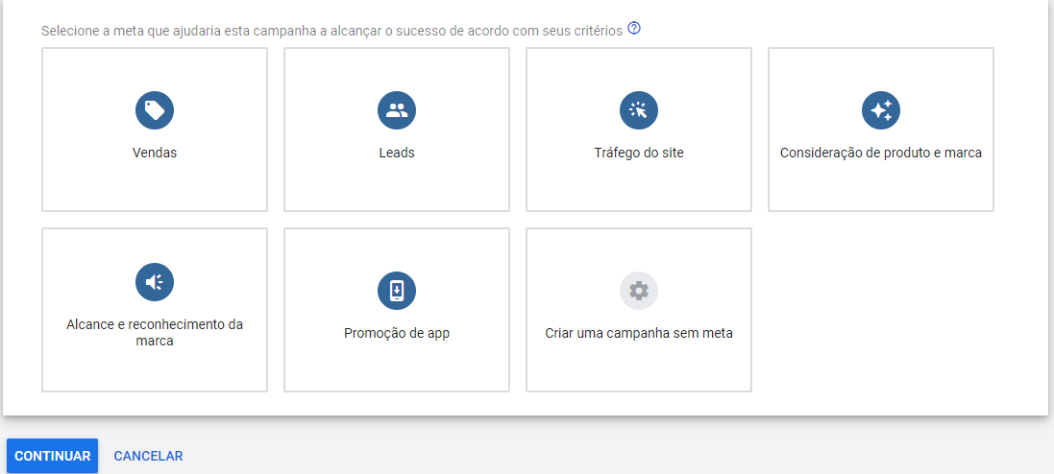Choose Criar uma campanha sem meta label
This screenshot has height=474, width=1054.
(x=639, y=333)
